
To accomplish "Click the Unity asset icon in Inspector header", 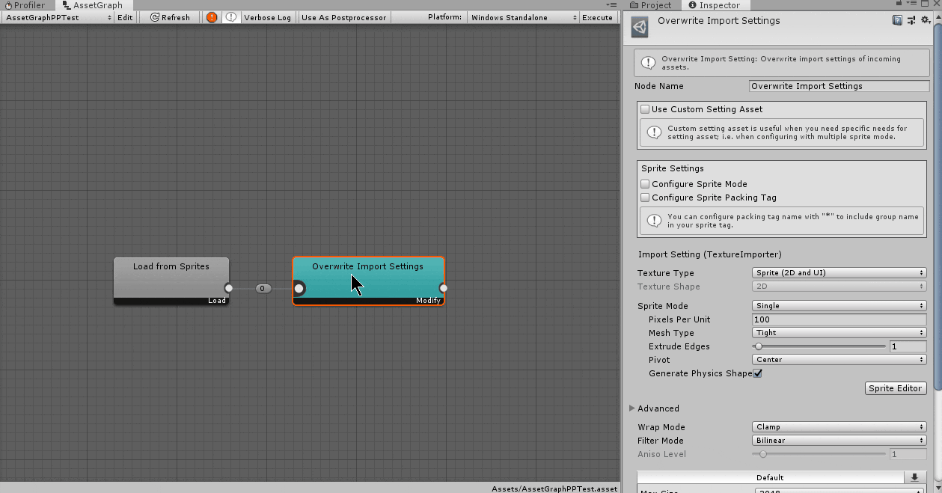I will click(640, 28).
